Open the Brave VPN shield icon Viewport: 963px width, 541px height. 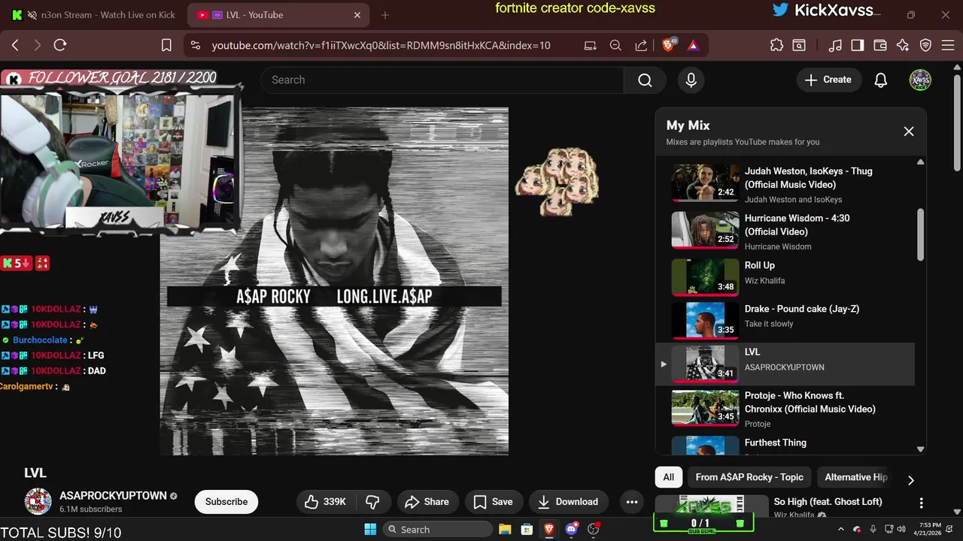925,45
